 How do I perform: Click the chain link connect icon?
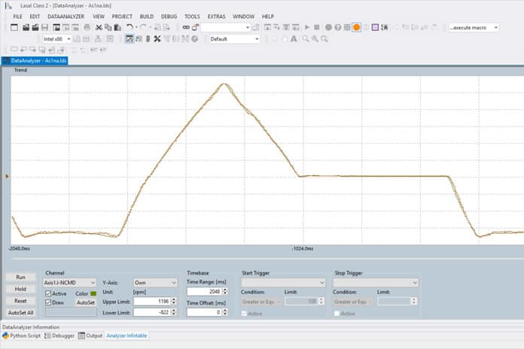click(x=186, y=27)
